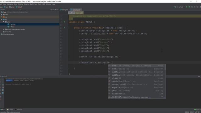Open the Run tool window tab at bottom
The image size is (201, 113).
pos(3,110)
